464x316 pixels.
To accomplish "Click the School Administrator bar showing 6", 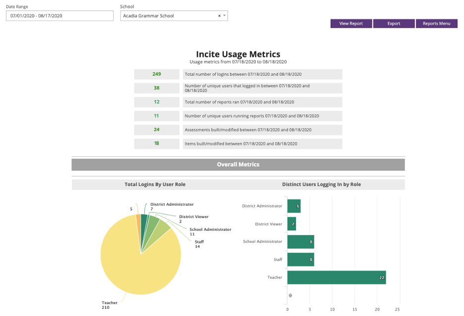I will coord(300,242).
